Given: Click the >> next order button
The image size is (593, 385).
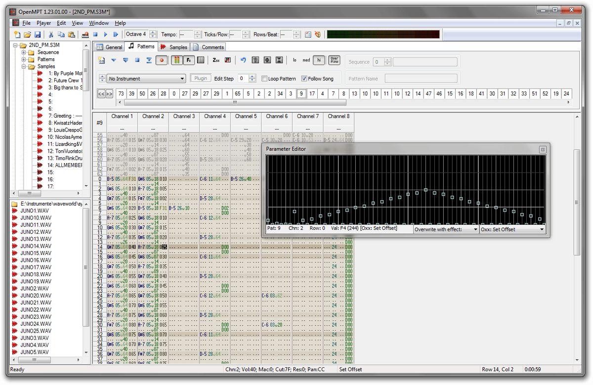Looking at the screenshot, I should coord(109,93).
